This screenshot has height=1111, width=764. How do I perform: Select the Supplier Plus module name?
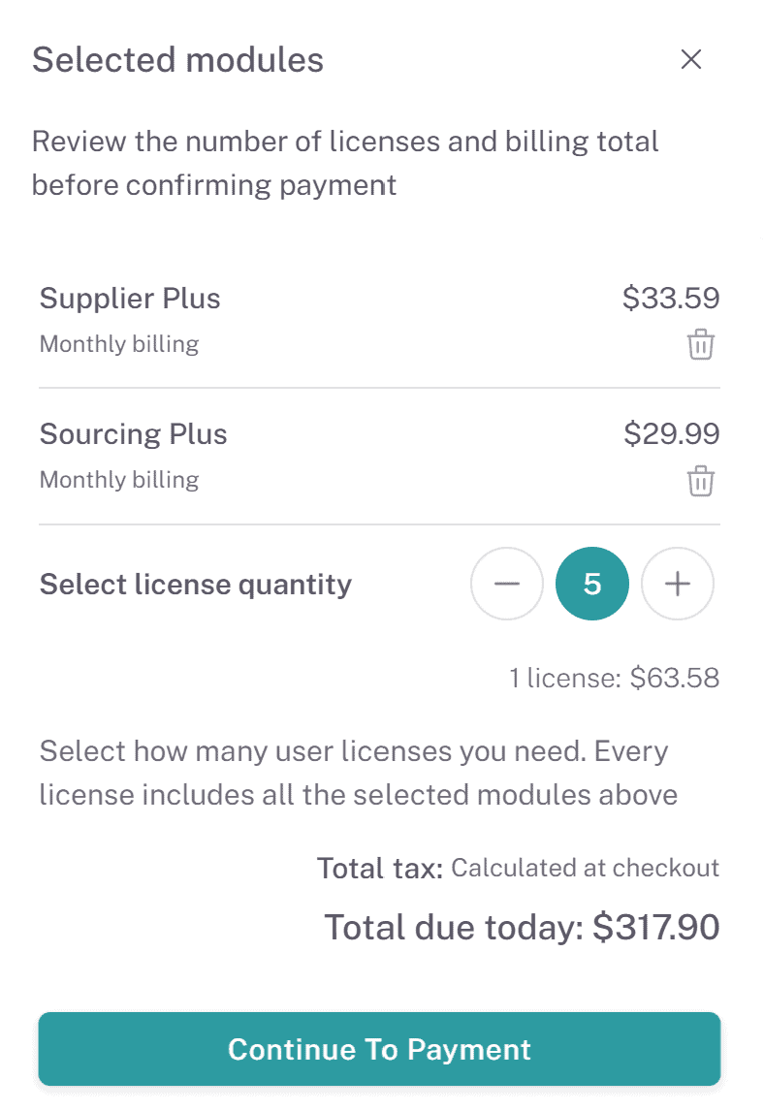click(x=130, y=298)
